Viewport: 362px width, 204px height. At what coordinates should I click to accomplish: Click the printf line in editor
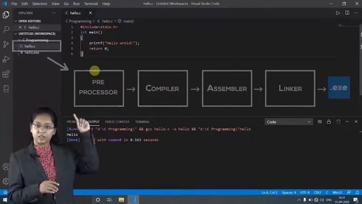click(114, 43)
